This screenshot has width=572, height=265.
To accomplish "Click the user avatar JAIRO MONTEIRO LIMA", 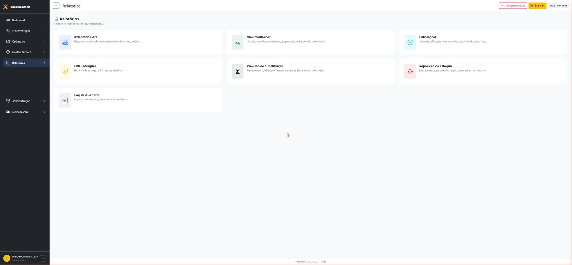I will pos(6,258).
